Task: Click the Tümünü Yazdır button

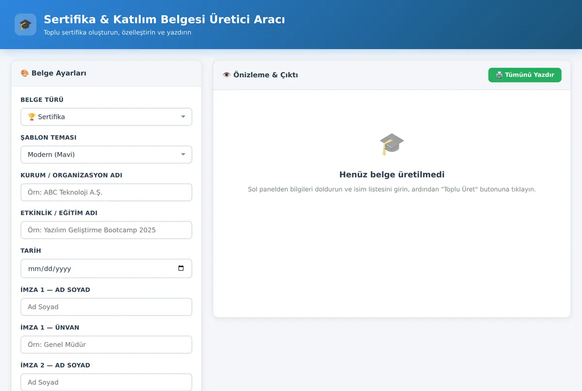Action: pos(525,75)
